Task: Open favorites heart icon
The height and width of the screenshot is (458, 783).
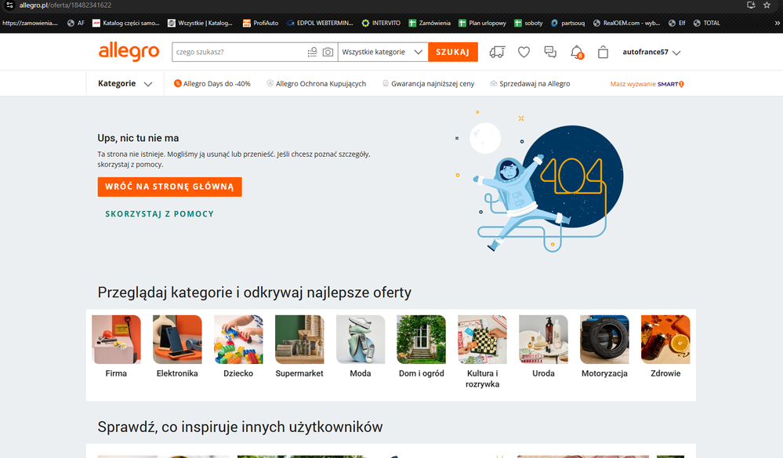Action: [x=524, y=52]
